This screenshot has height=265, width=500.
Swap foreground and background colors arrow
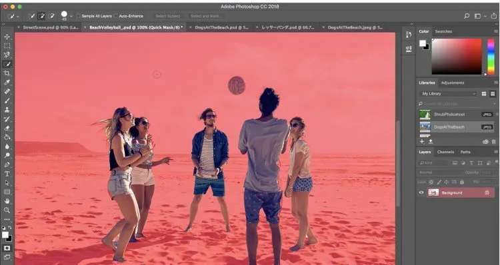coord(10,228)
